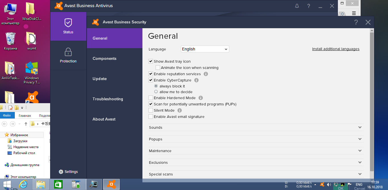388x190 pixels.
Task: Check the Silent Mode checkbox
Action: 151,111
